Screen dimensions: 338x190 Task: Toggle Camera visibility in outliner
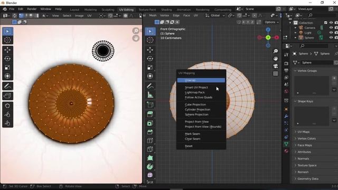pyautogui.click(x=331, y=27)
